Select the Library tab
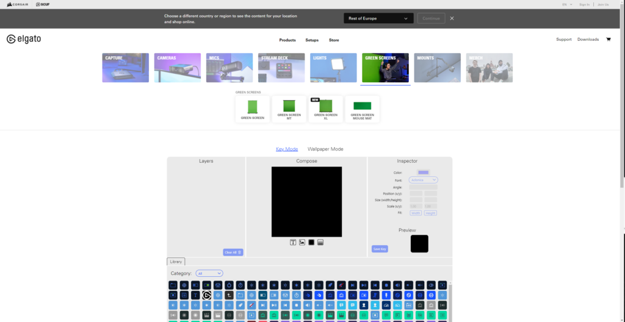Screen dimensions: 625x322 point(176,262)
